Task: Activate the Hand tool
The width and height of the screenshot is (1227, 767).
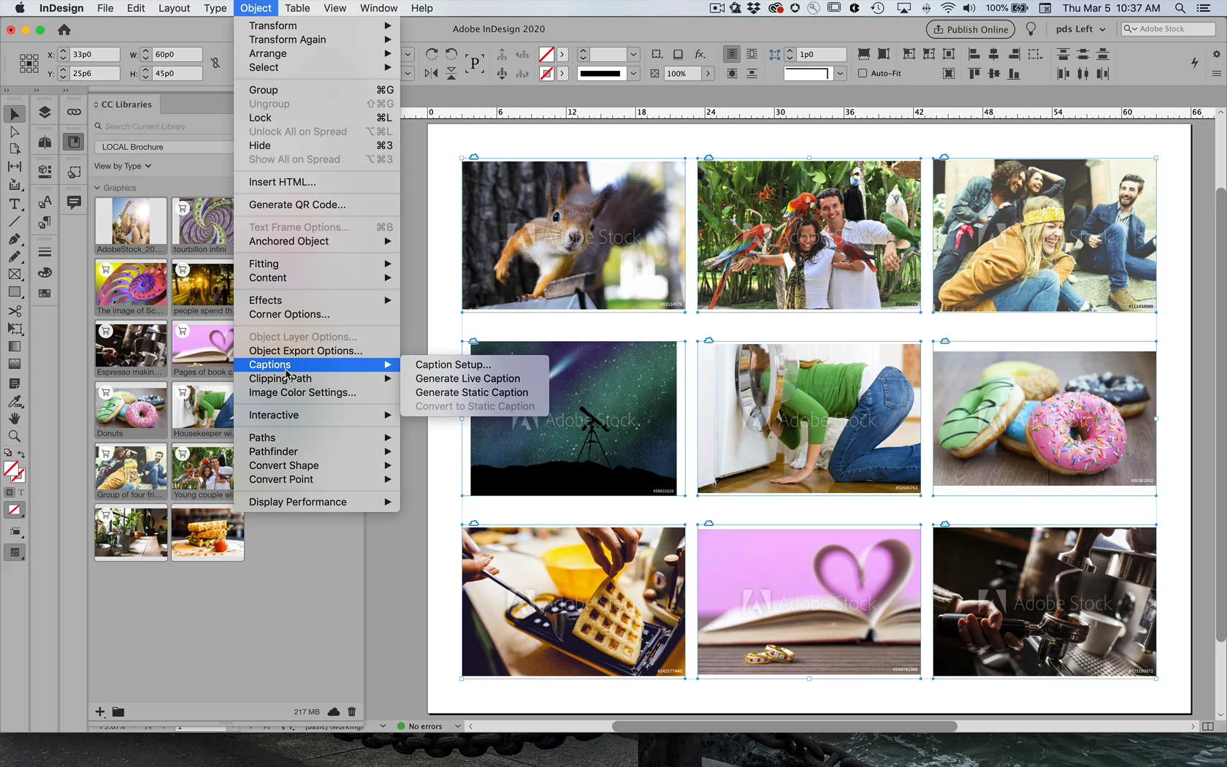Action: (x=15, y=419)
